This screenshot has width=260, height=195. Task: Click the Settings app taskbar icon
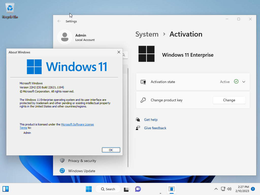pyautogui.click(x=171, y=189)
